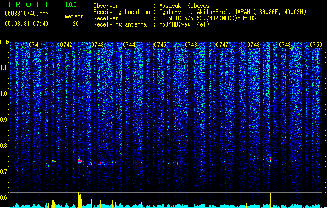Click the yellow power spike before 0749
328x208 pixels.
click(271, 201)
